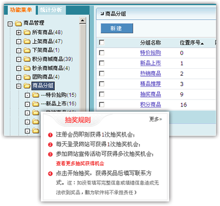Select the 功能菜单 tab
This screenshot has height=206, width=220.
click(x=21, y=10)
